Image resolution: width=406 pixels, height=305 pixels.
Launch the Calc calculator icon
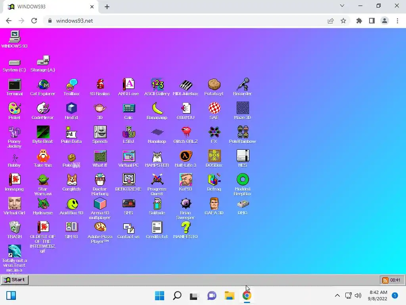click(x=128, y=111)
